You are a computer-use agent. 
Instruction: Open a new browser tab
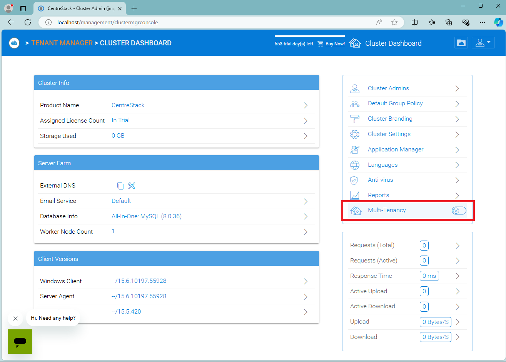(x=134, y=8)
